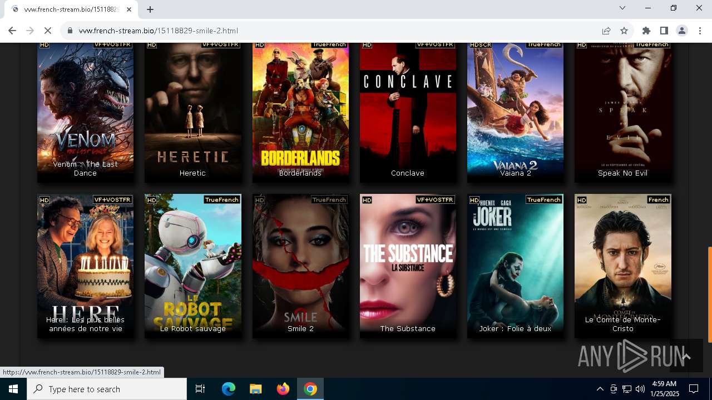Image resolution: width=712 pixels, height=400 pixels.
Task: Bookmark this tab with star icon
Action: click(624, 31)
